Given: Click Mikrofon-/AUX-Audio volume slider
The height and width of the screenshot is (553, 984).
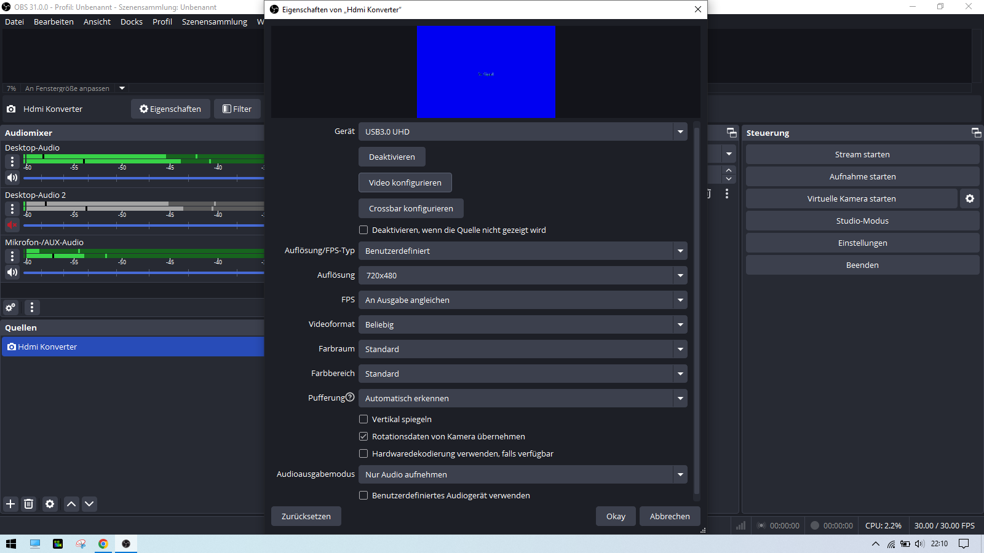Looking at the screenshot, I should click(144, 272).
